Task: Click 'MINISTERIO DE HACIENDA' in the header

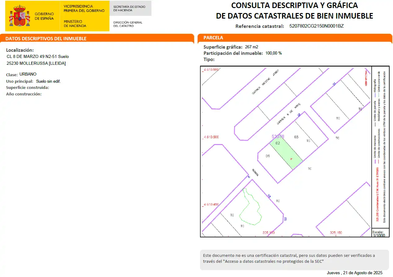Action: tap(75, 24)
